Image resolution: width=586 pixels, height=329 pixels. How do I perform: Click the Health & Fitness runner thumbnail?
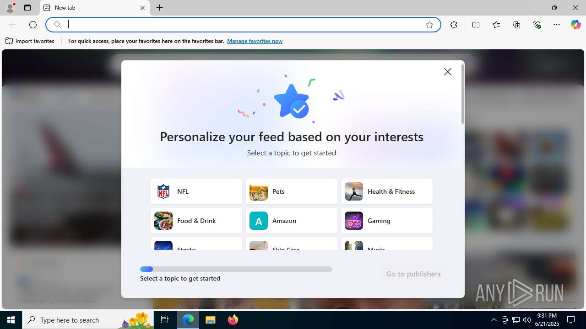[354, 191]
